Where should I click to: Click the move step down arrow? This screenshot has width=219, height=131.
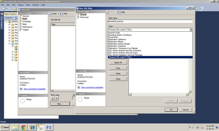click(56, 99)
